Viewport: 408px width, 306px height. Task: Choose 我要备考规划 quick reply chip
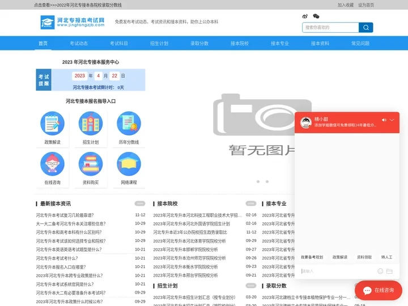point(312,257)
